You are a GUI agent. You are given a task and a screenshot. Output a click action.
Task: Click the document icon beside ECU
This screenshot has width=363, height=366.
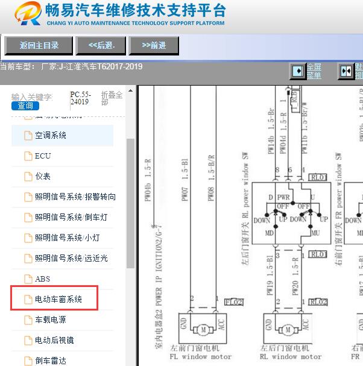28,156
